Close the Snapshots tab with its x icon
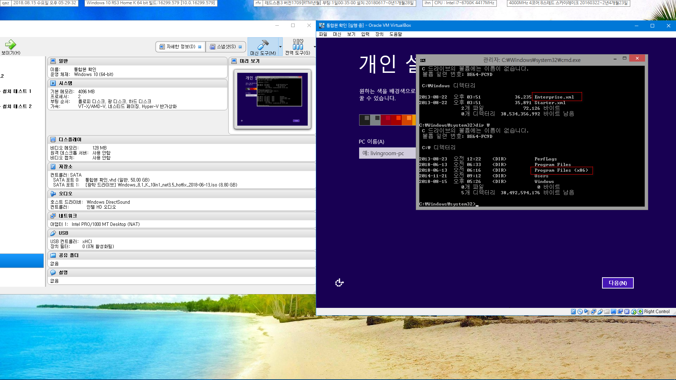The width and height of the screenshot is (676, 380). (x=240, y=47)
